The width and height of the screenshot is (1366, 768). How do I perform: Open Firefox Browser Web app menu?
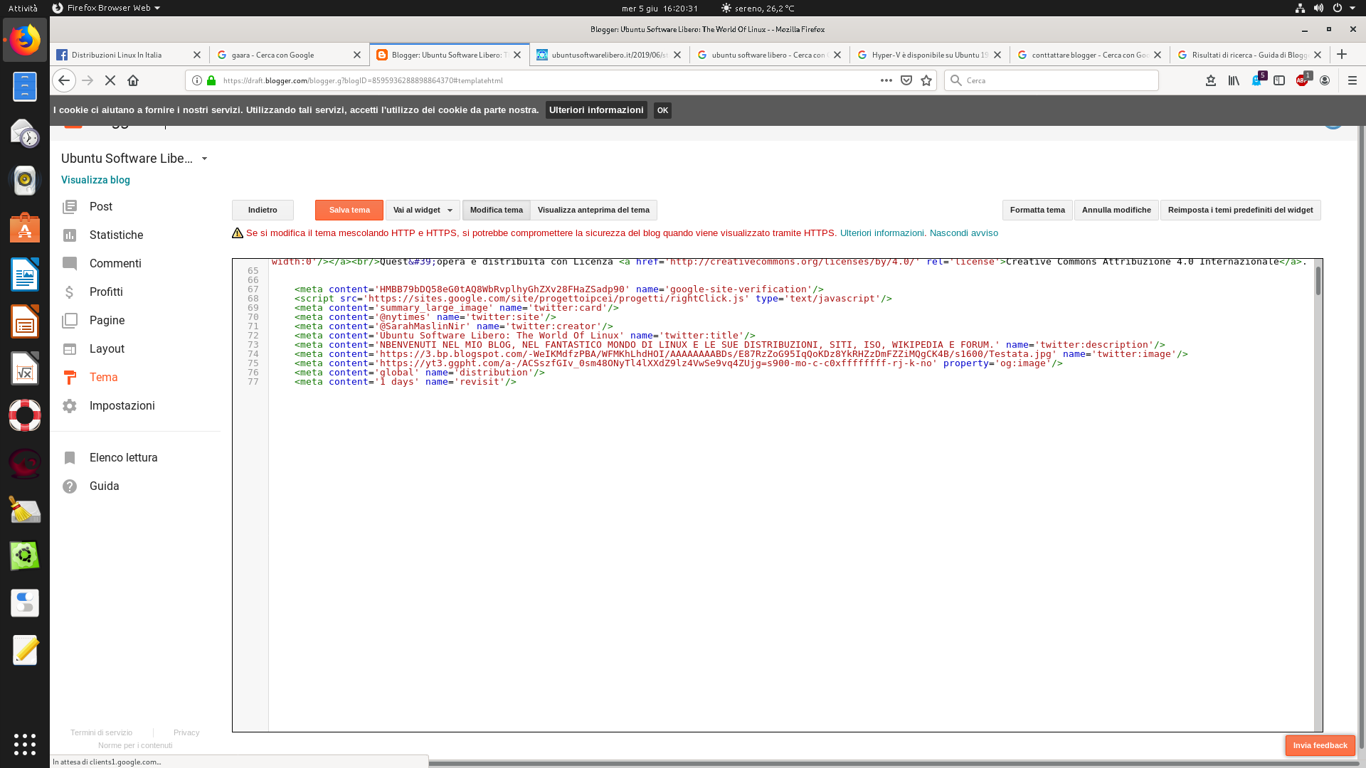pos(106,8)
